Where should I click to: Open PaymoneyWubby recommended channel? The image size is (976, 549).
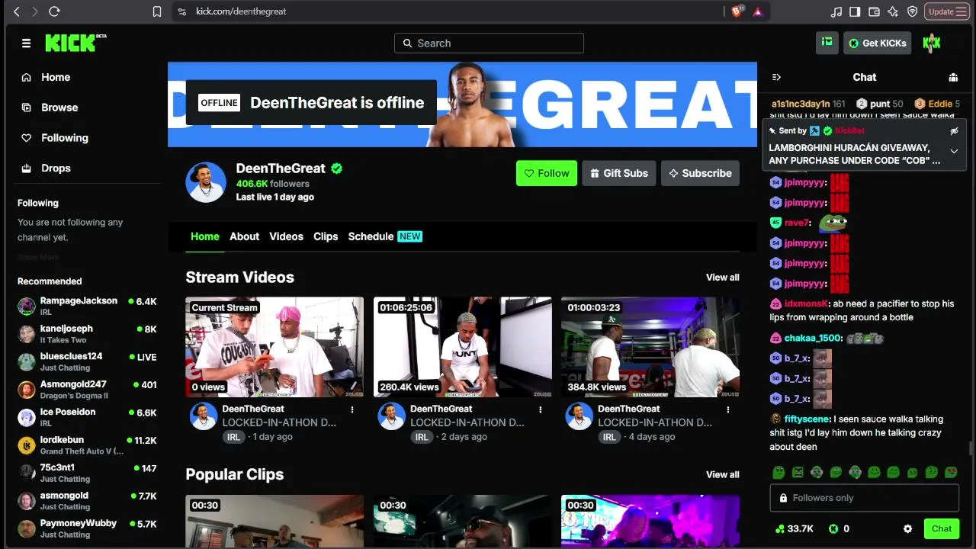(x=87, y=529)
